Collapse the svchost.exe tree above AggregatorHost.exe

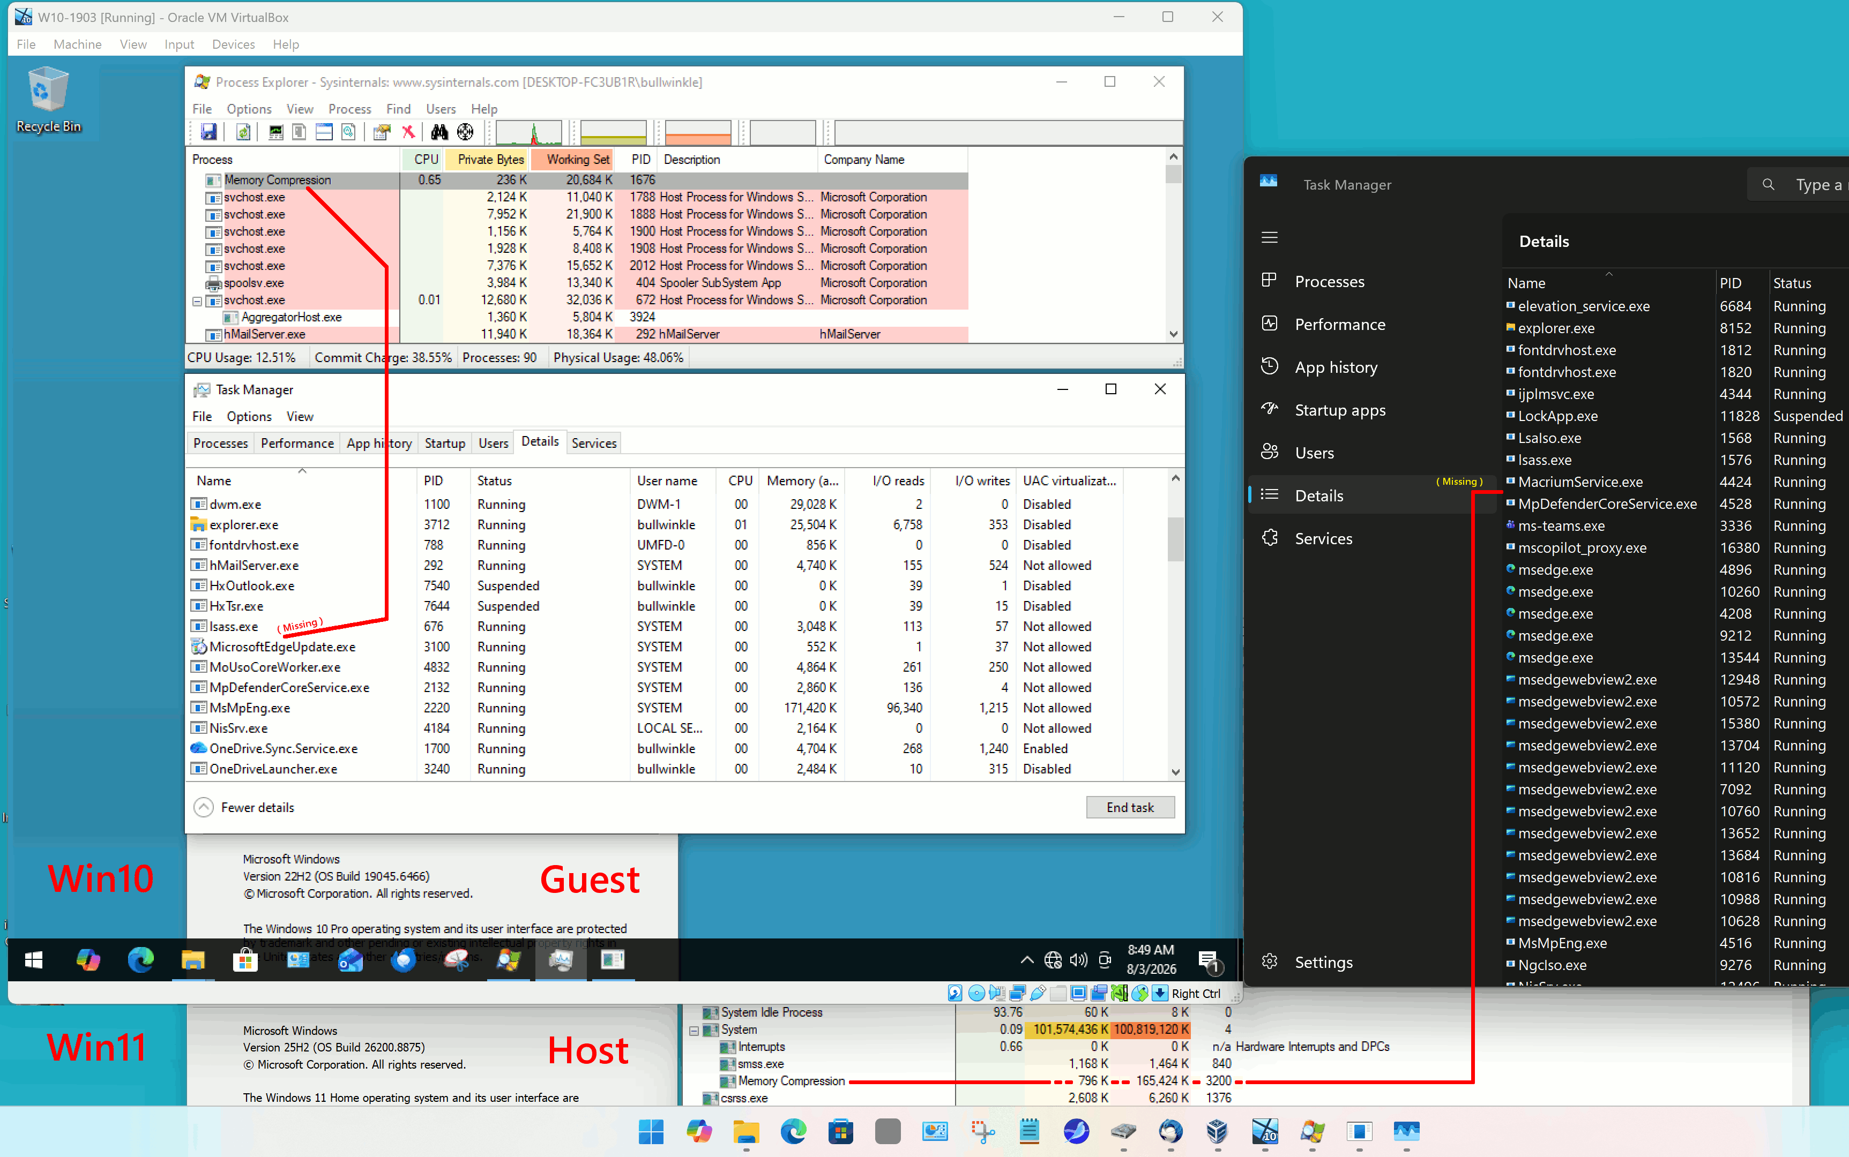197,300
